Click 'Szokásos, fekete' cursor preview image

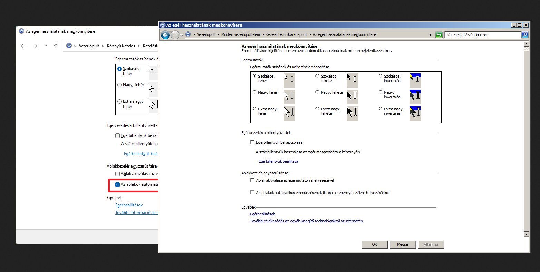click(x=352, y=80)
